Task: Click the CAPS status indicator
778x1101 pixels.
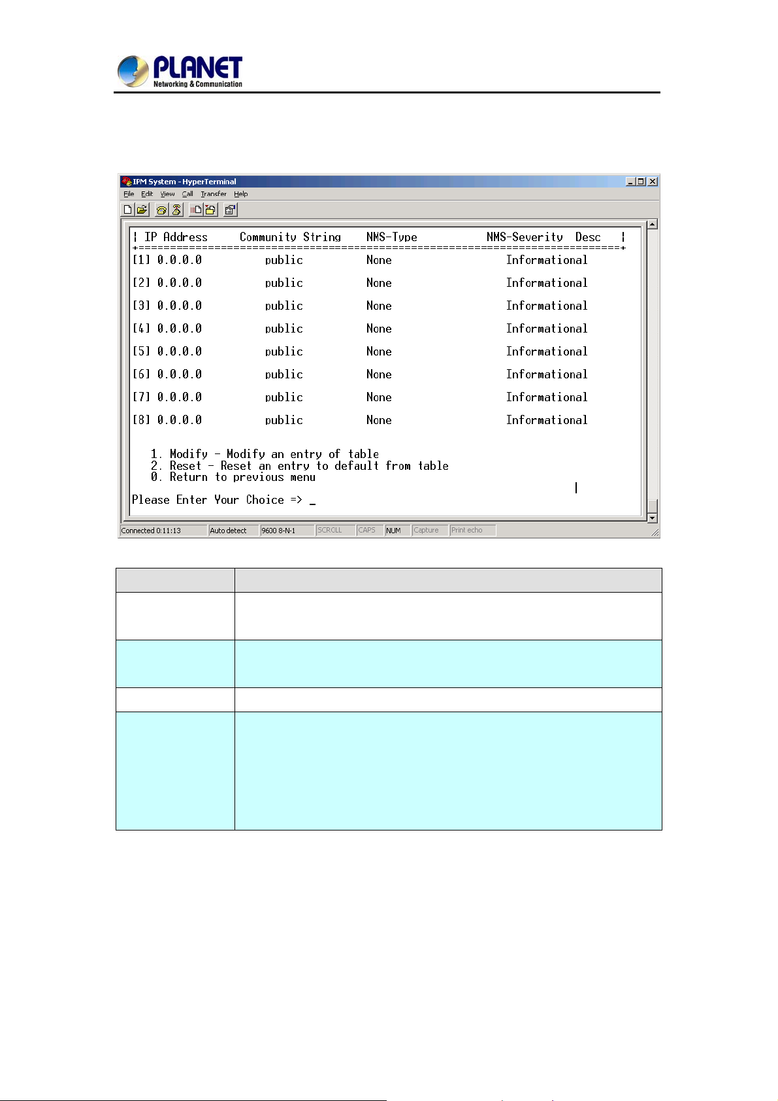Action: 370,531
